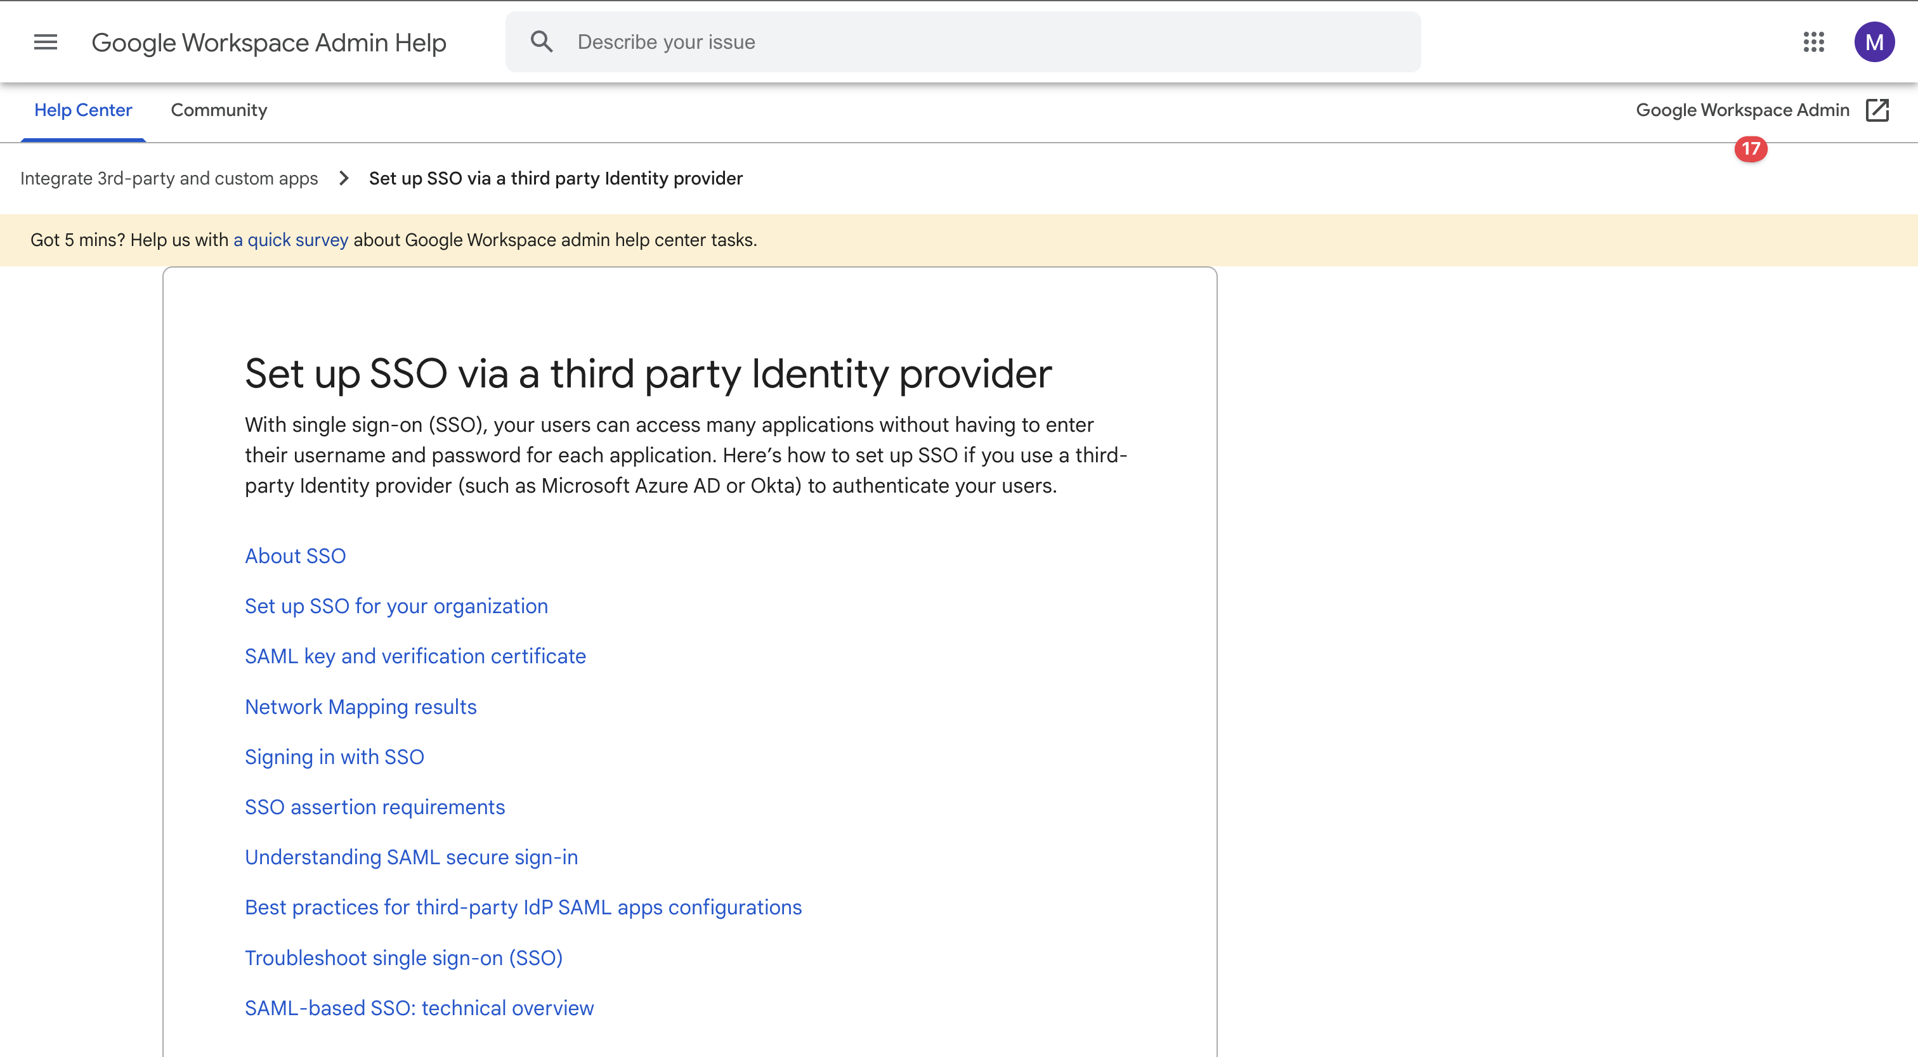The width and height of the screenshot is (1918, 1057).
Task: Select the Help Center tab
Action: tap(82, 110)
